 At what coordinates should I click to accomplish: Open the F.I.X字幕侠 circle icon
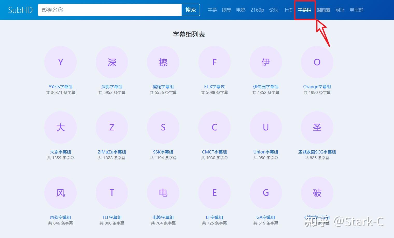point(214,62)
